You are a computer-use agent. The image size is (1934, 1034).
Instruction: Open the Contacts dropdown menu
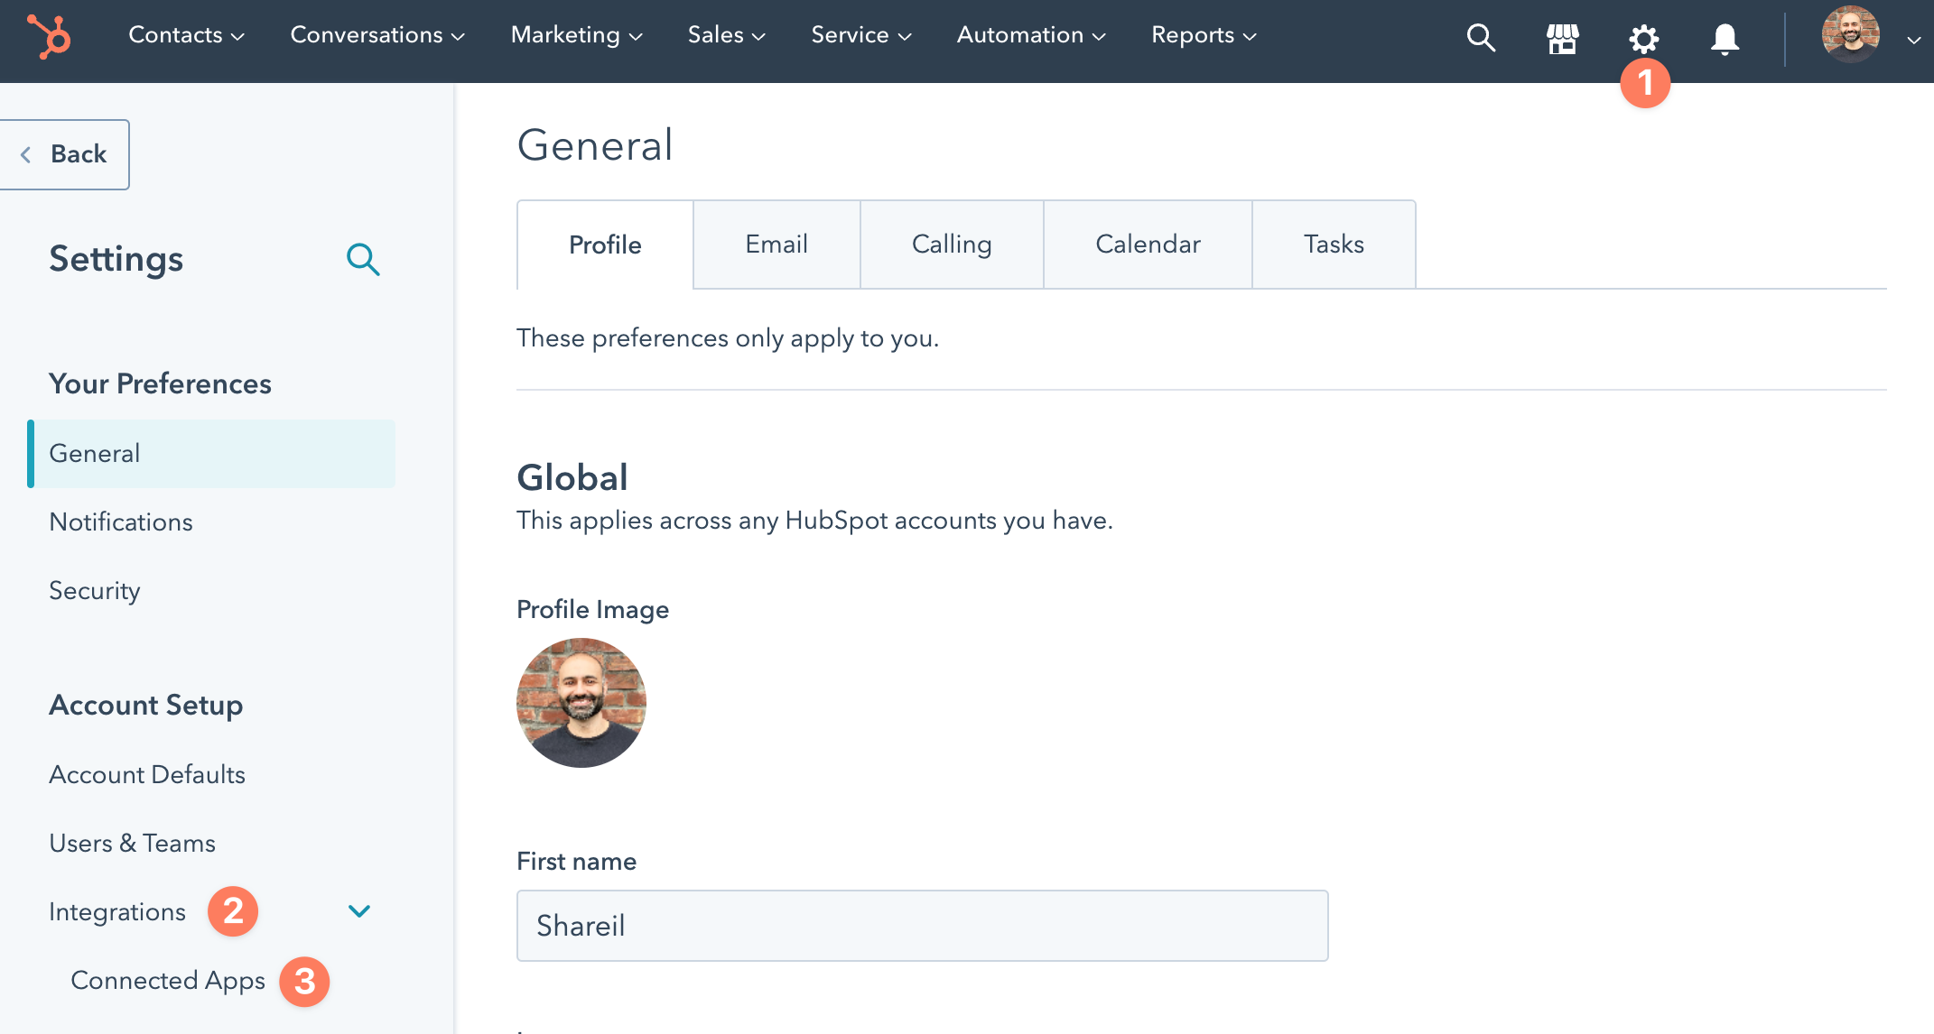click(186, 35)
